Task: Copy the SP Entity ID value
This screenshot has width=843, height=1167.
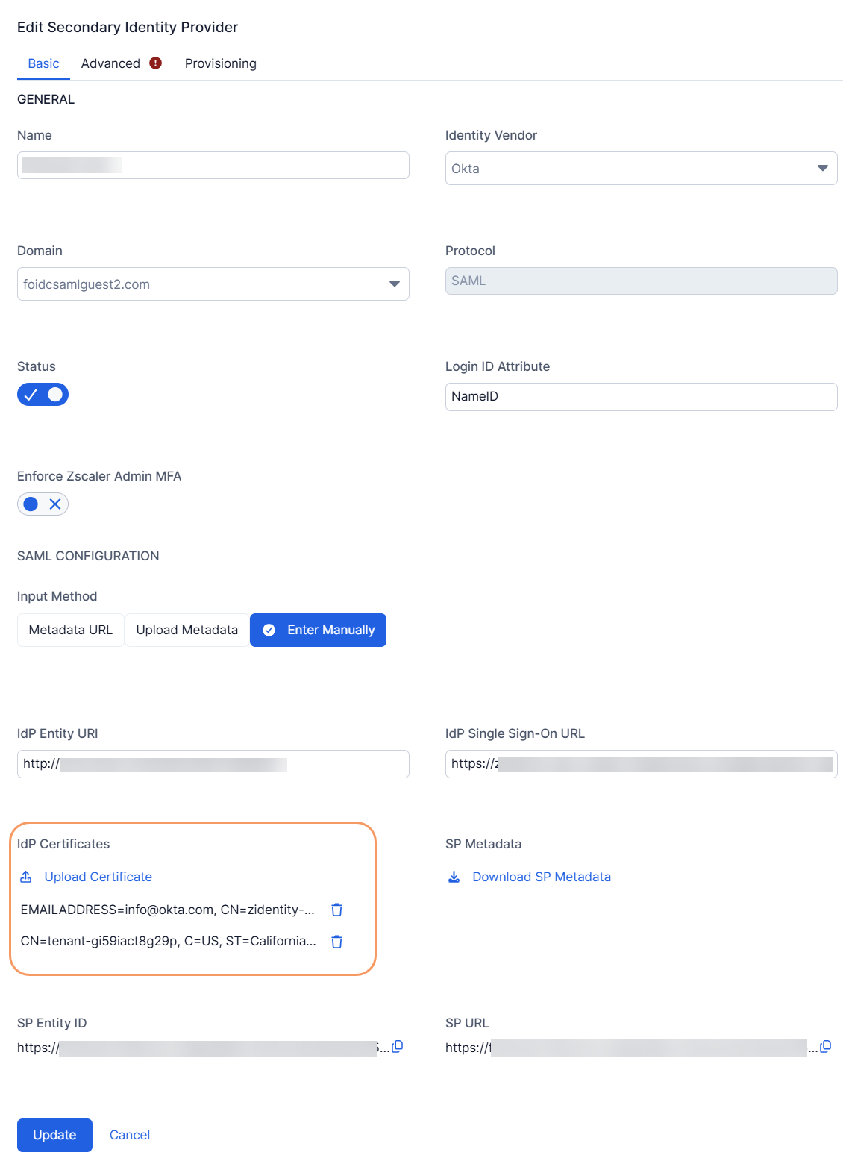Action: (x=398, y=1047)
